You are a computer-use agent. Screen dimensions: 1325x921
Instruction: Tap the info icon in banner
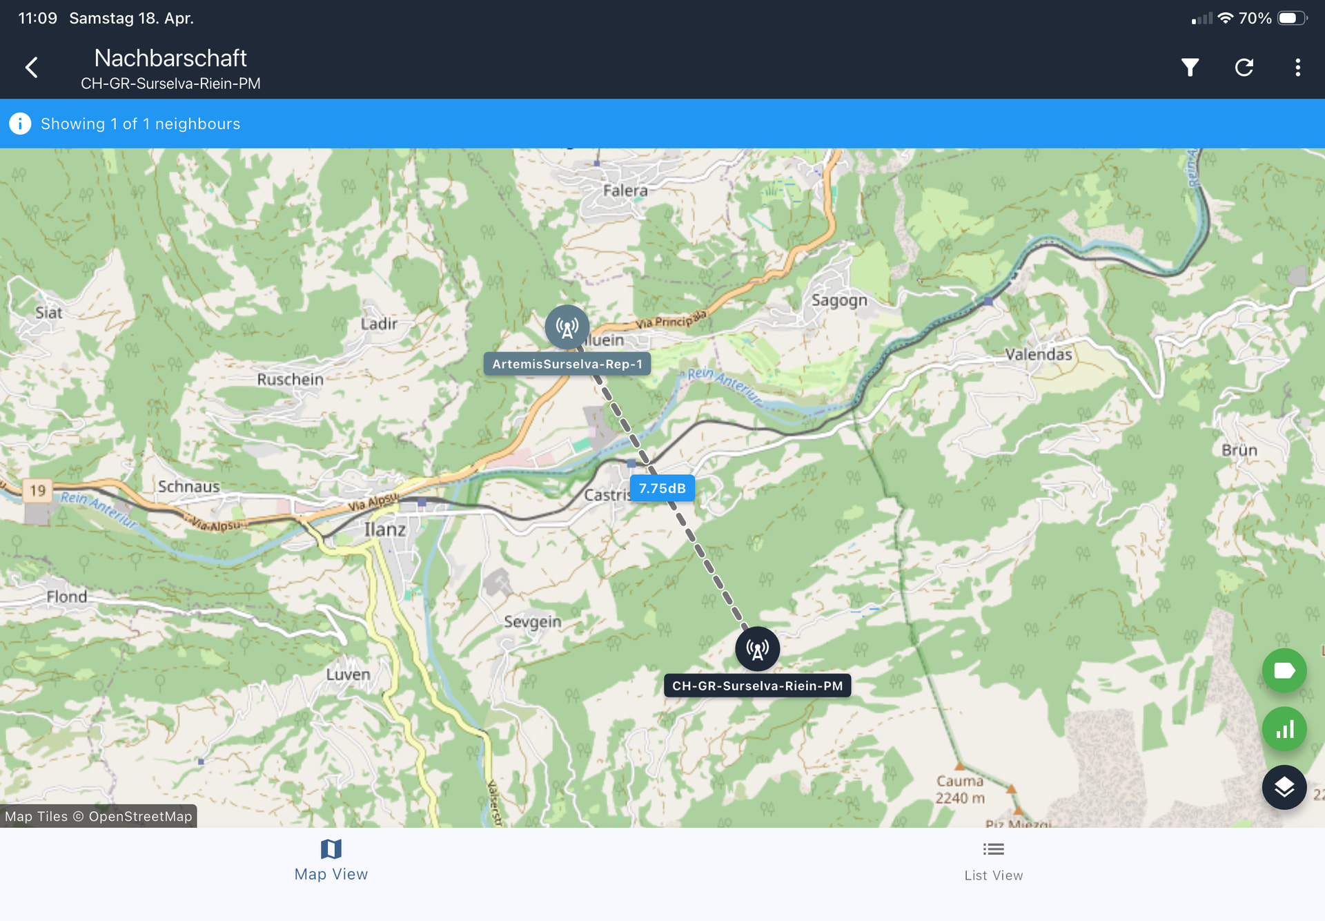click(20, 124)
